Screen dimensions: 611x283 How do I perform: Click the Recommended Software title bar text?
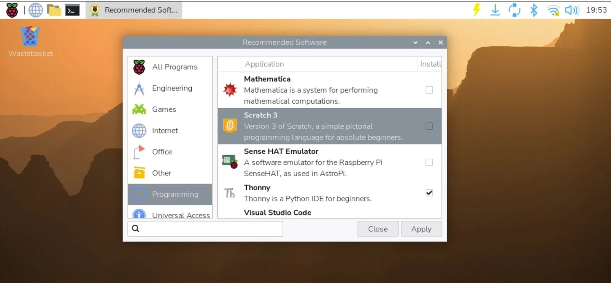point(284,42)
